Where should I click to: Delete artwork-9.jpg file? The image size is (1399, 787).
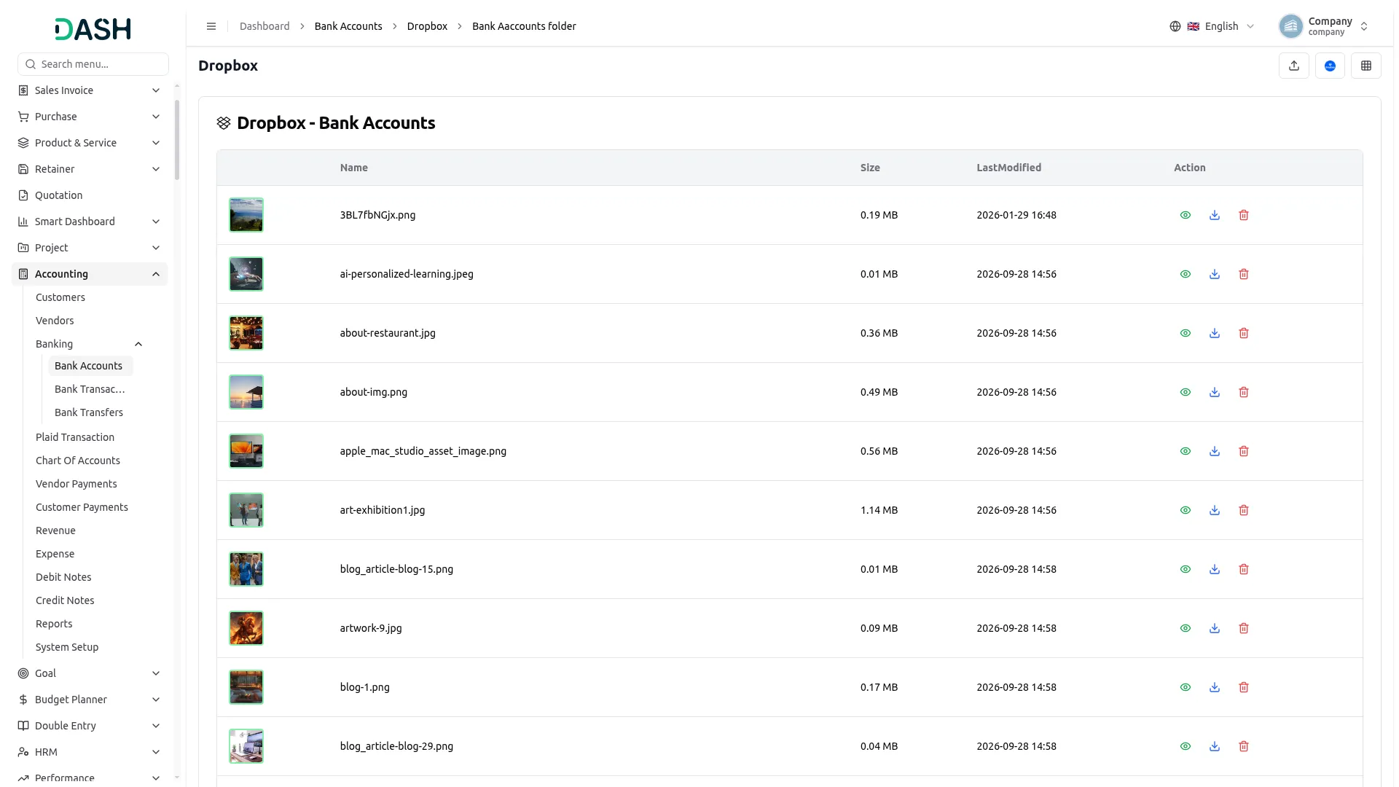point(1244,628)
